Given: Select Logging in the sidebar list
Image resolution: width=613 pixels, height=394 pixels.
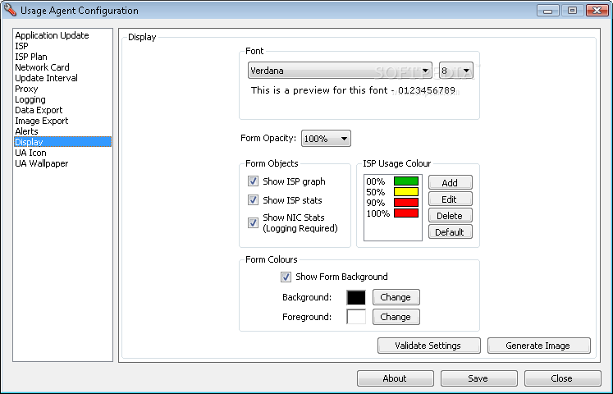Looking at the screenshot, I should 30,99.
